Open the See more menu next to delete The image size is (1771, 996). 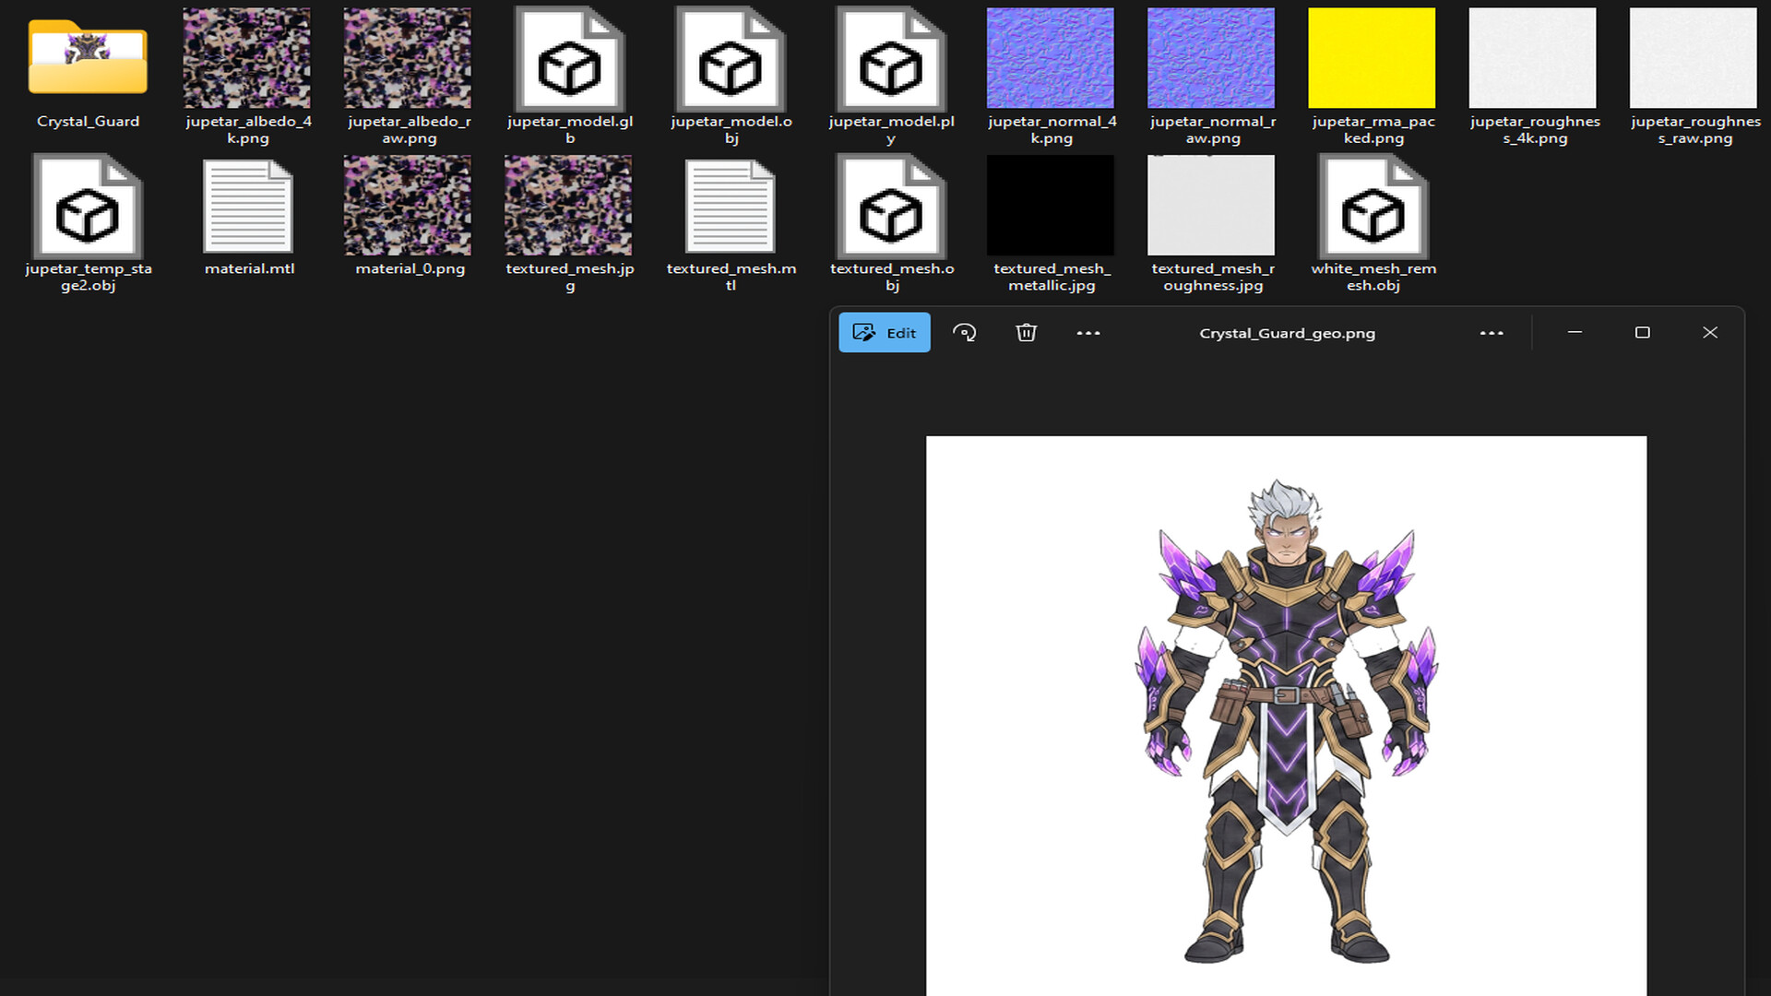point(1088,333)
